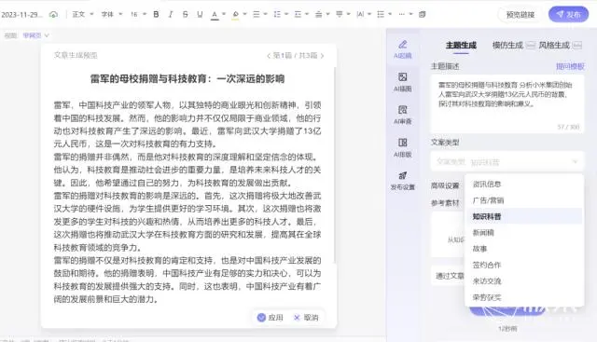
Task: Go to previous generated article chevron
Action: tap(269, 56)
